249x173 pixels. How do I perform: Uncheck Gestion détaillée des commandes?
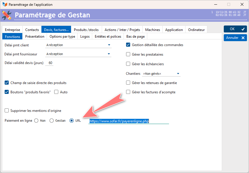(x=128, y=45)
